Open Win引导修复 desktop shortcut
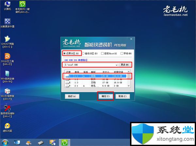The image size is (196, 146). [x=8, y=94]
